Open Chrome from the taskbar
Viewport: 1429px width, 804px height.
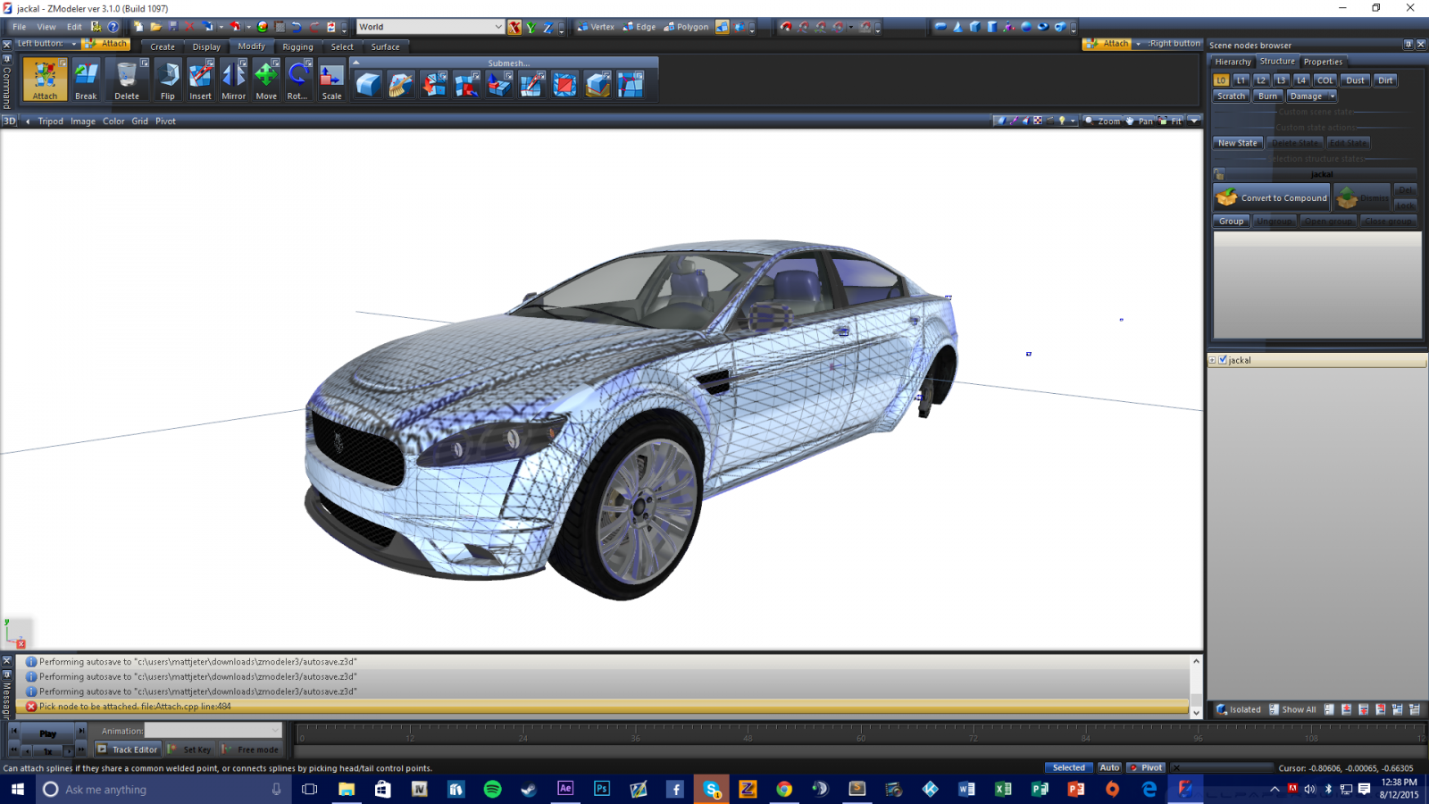[x=784, y=789]
